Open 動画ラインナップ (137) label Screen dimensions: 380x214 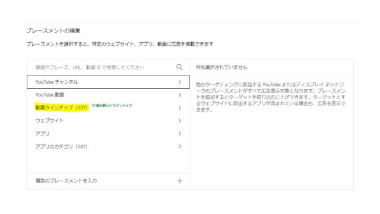coord(62,108)
